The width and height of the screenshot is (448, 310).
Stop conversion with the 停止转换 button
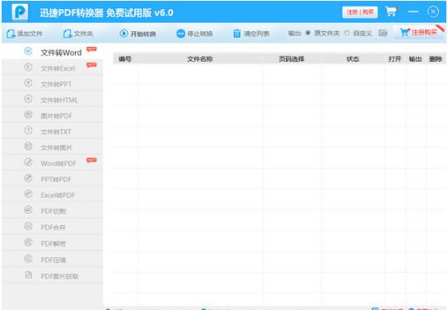[x=194, y=34]
